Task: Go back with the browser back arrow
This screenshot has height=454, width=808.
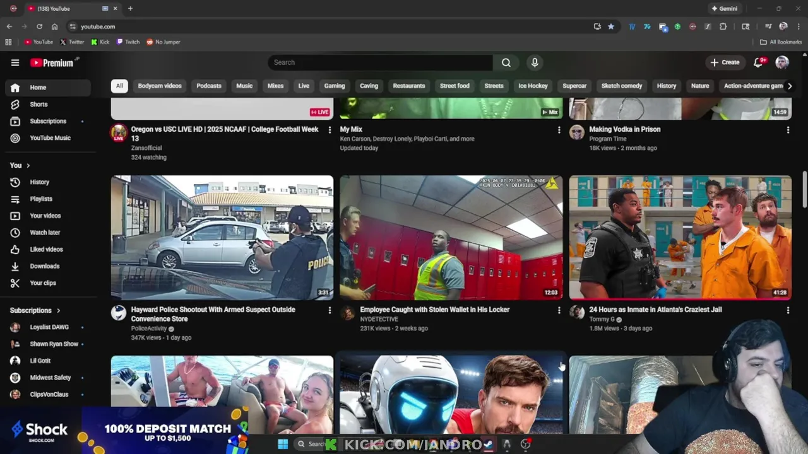Action: tap(9, 26)
